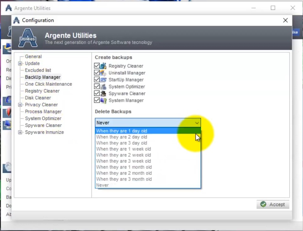Click the System Optimizer icon in Create backups
This screenshot has height=231, width=303.
pos(103,87)
